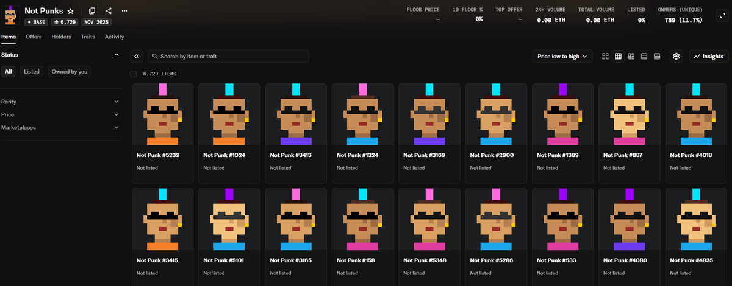Click the Not Punks collection avatar
Viewport: 732px width, 286px height.
coord(10,15)
